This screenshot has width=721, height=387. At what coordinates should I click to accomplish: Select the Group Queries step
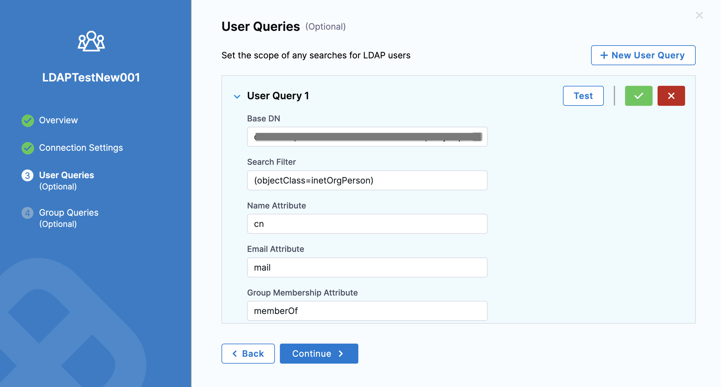tap(69, 213)
